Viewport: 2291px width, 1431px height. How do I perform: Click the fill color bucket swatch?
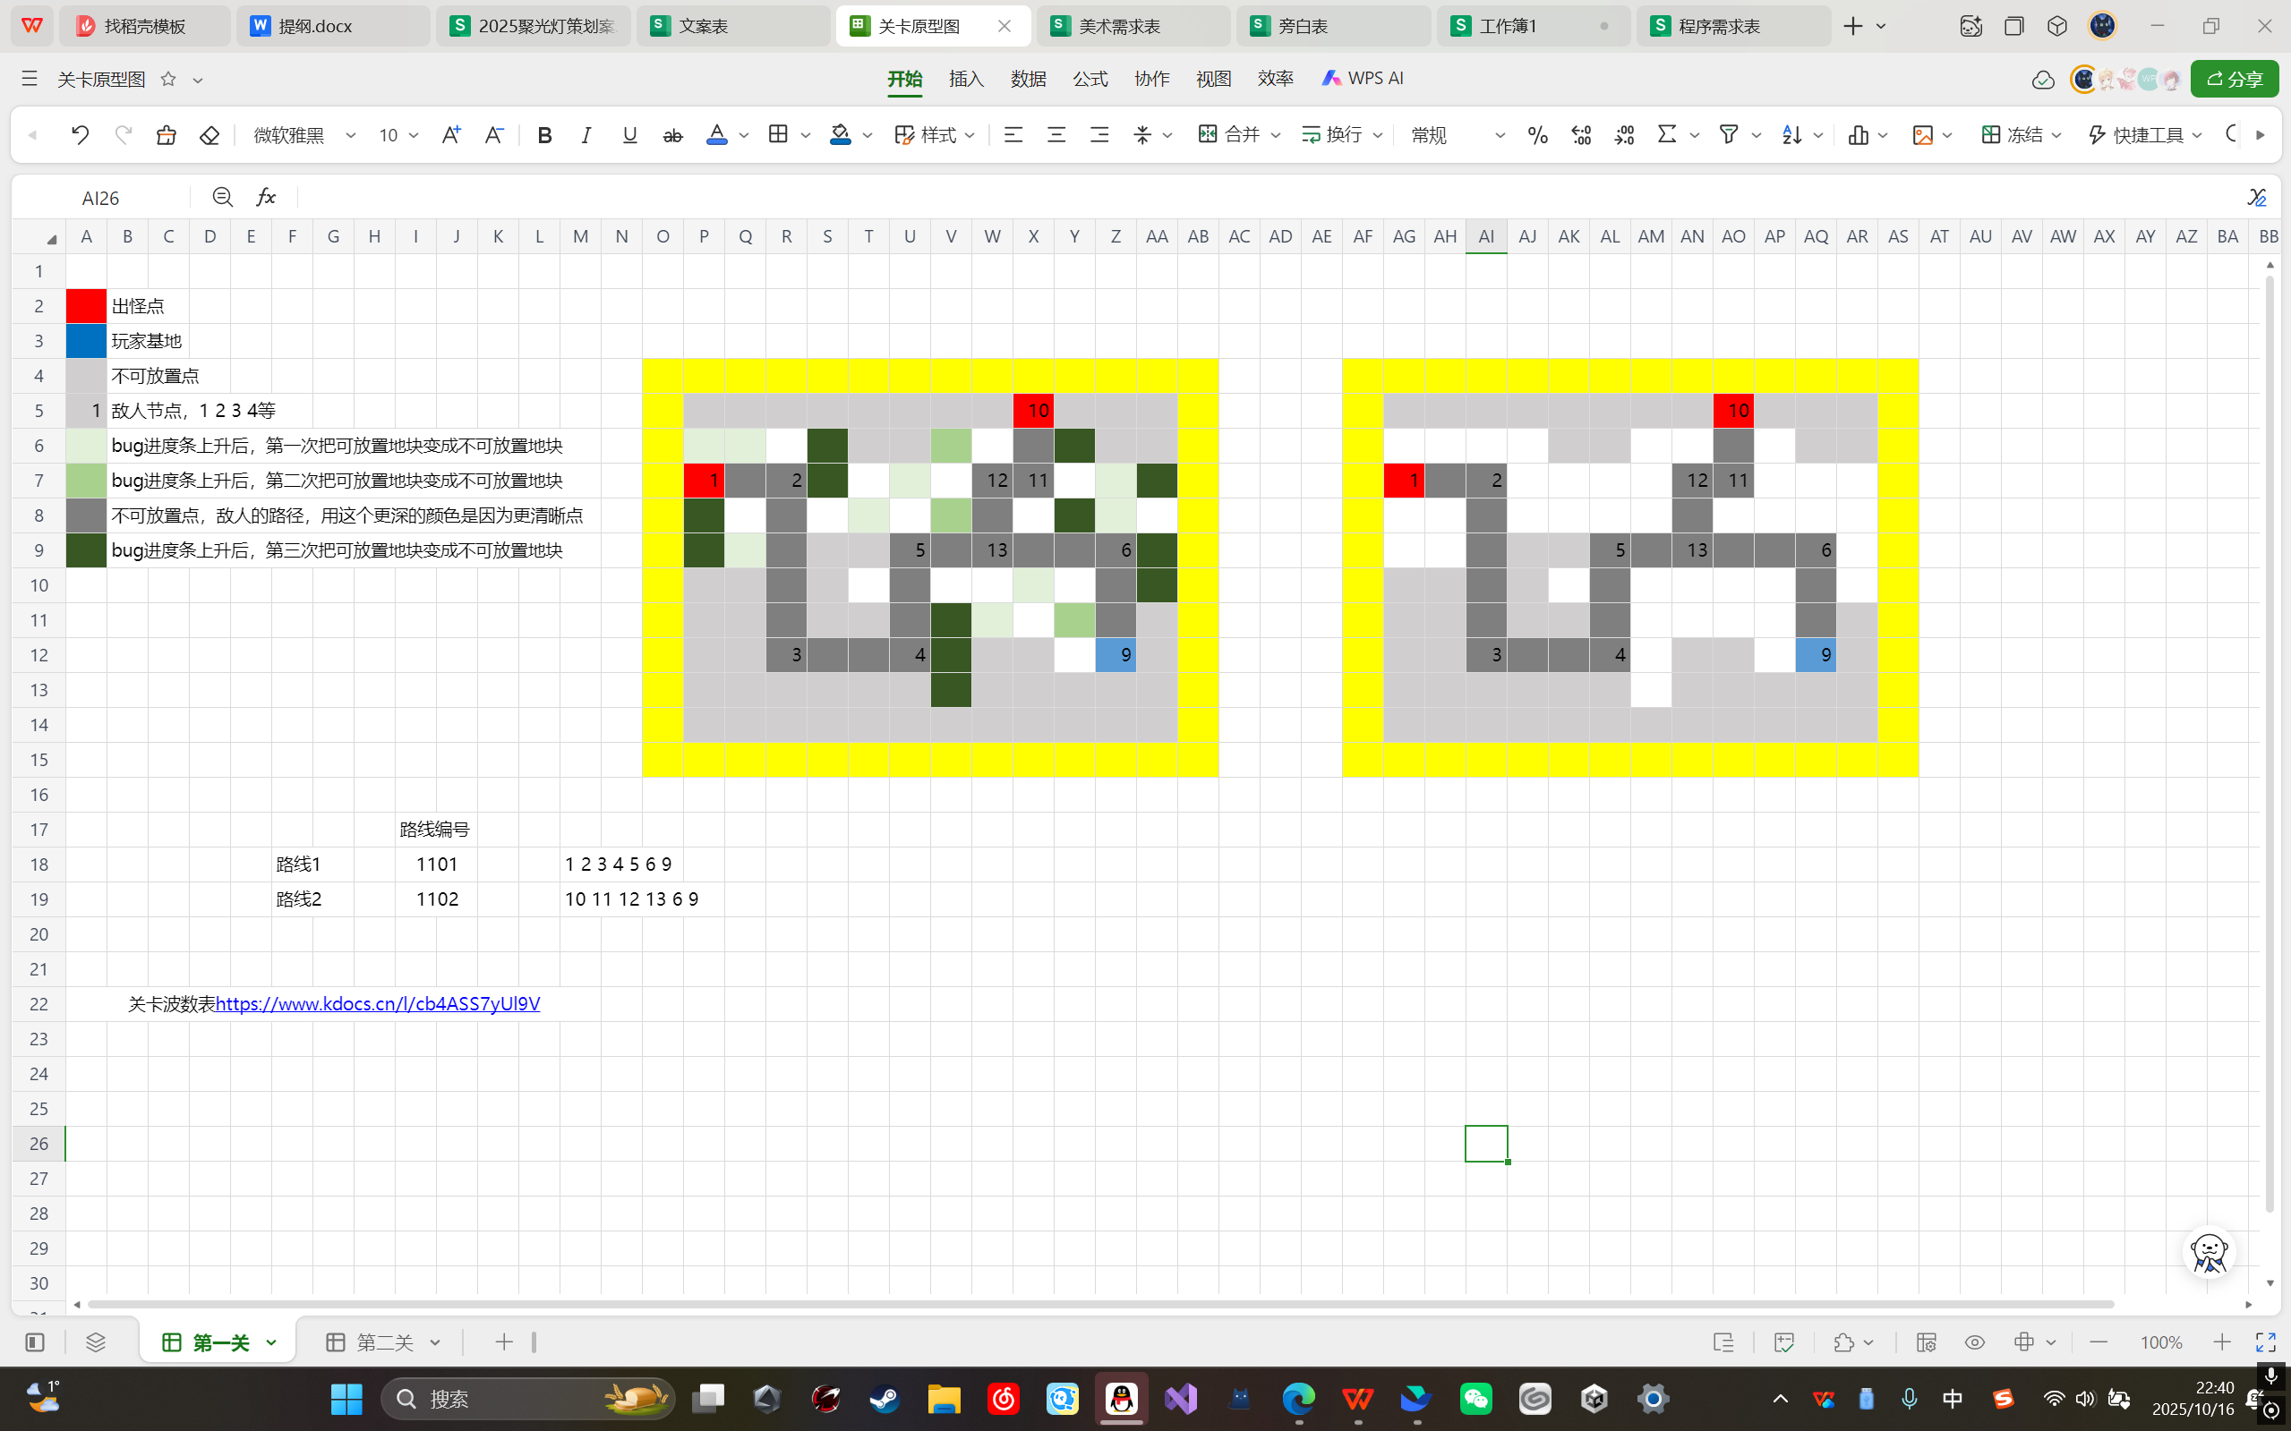coord(840,135)
